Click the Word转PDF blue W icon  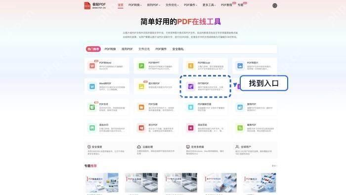coord(92,86)
